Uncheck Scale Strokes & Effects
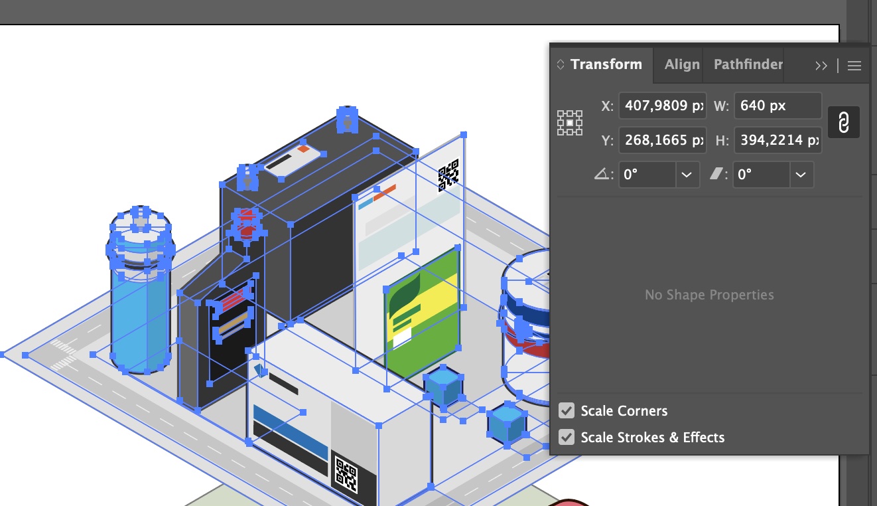The image size is (877, 506). (x=566, y=437)
